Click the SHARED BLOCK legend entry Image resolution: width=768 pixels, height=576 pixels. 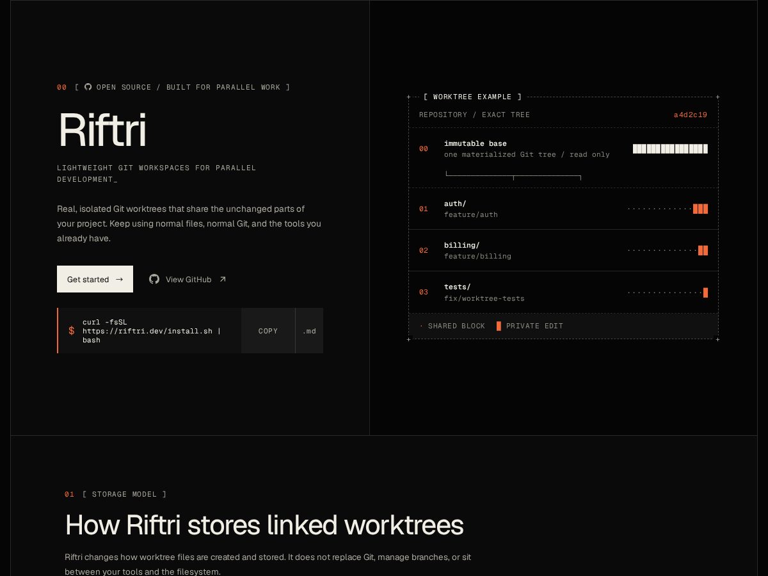pyautogui.click(x=452, y=326)
